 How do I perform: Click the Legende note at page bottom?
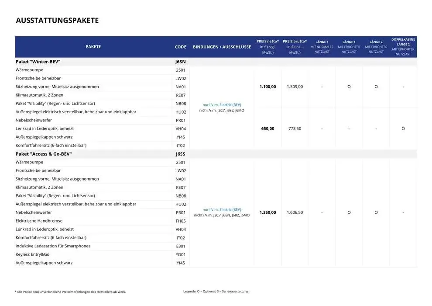pyautogui.click(x=216, y=291)
